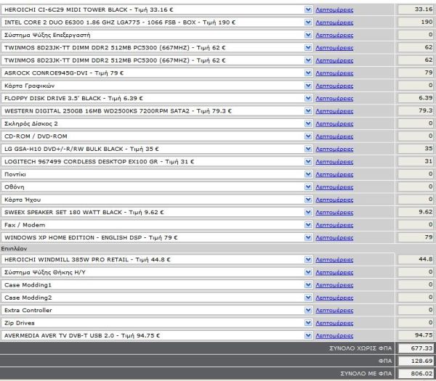This screenshot has width=436, height=381.
Task: Expand the Κάρτα Γραφικών dropdown
Action: pyautogui.click(x=308, y=86)
